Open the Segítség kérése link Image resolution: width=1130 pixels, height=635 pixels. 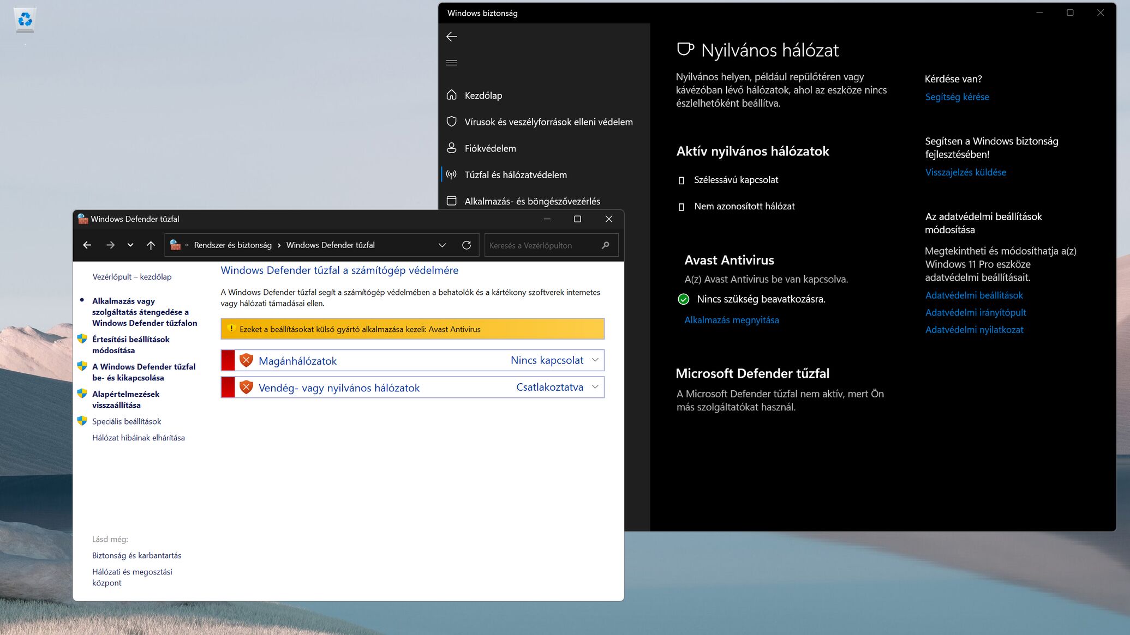957,97
